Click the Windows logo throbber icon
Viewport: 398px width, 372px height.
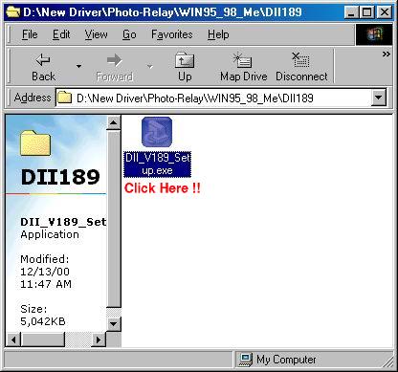coord(374,34)
